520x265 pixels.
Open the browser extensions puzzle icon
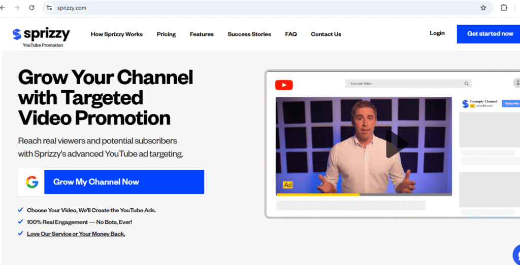[x=504, y=8]
